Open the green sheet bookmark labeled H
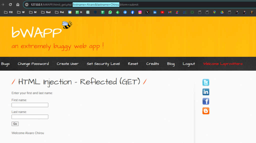Viewport: 256px width, 143px height. [x=79, y=12]
